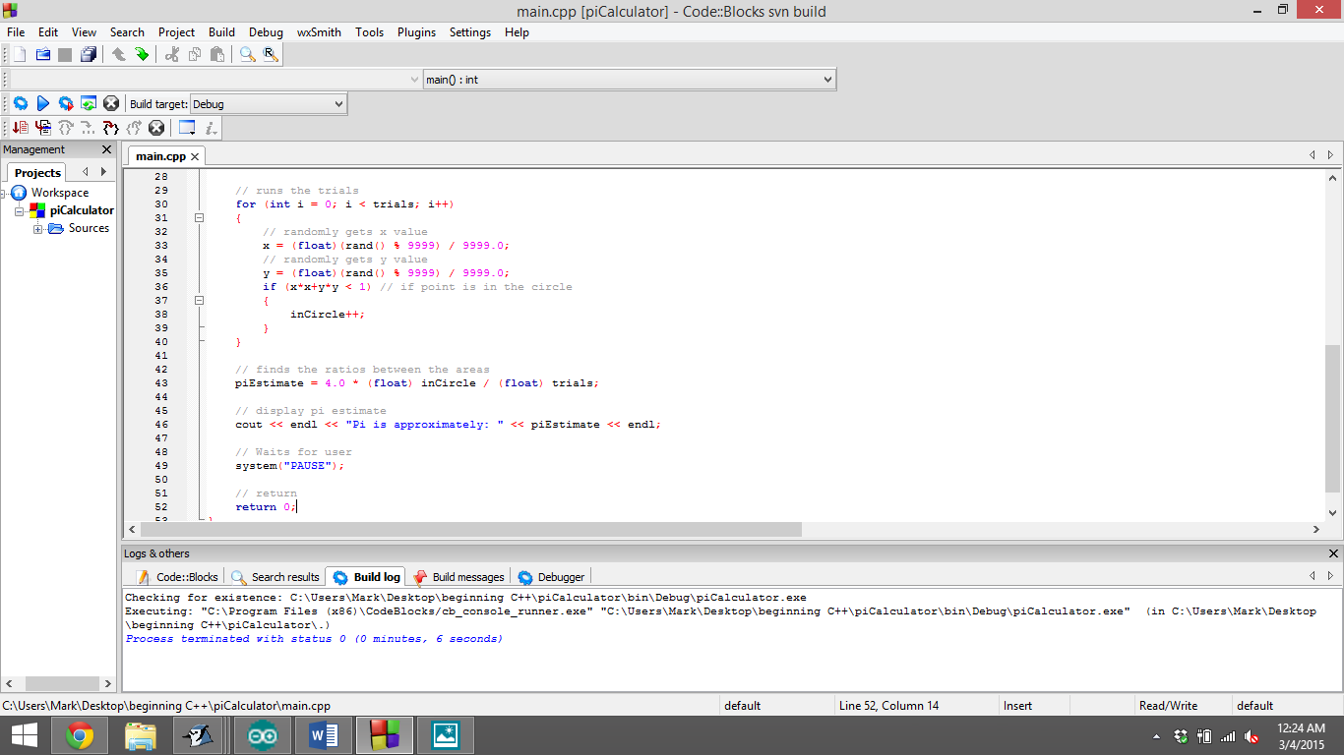Build the project with the blue gear icon
The image size is (1344, 755).
(x=20, y=102)
